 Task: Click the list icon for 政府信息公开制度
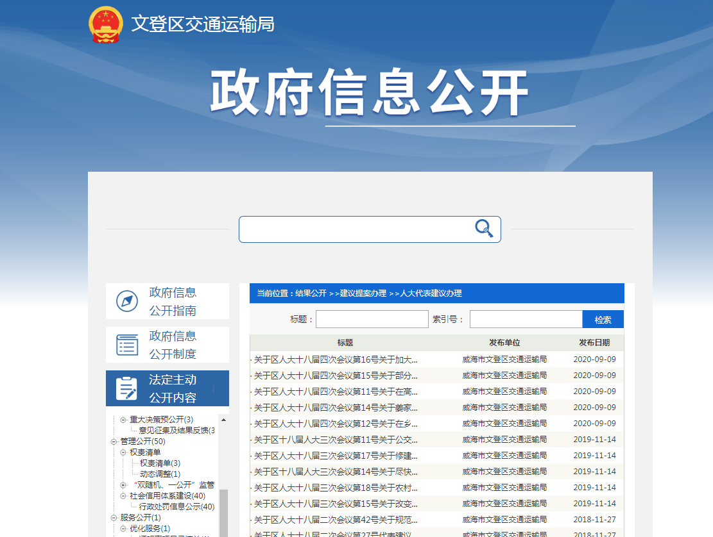(127, 345)
